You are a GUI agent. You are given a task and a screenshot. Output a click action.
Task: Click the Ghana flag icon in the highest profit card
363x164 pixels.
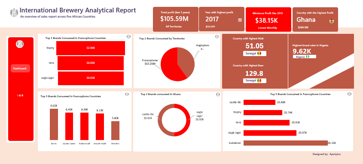(332, 21)
